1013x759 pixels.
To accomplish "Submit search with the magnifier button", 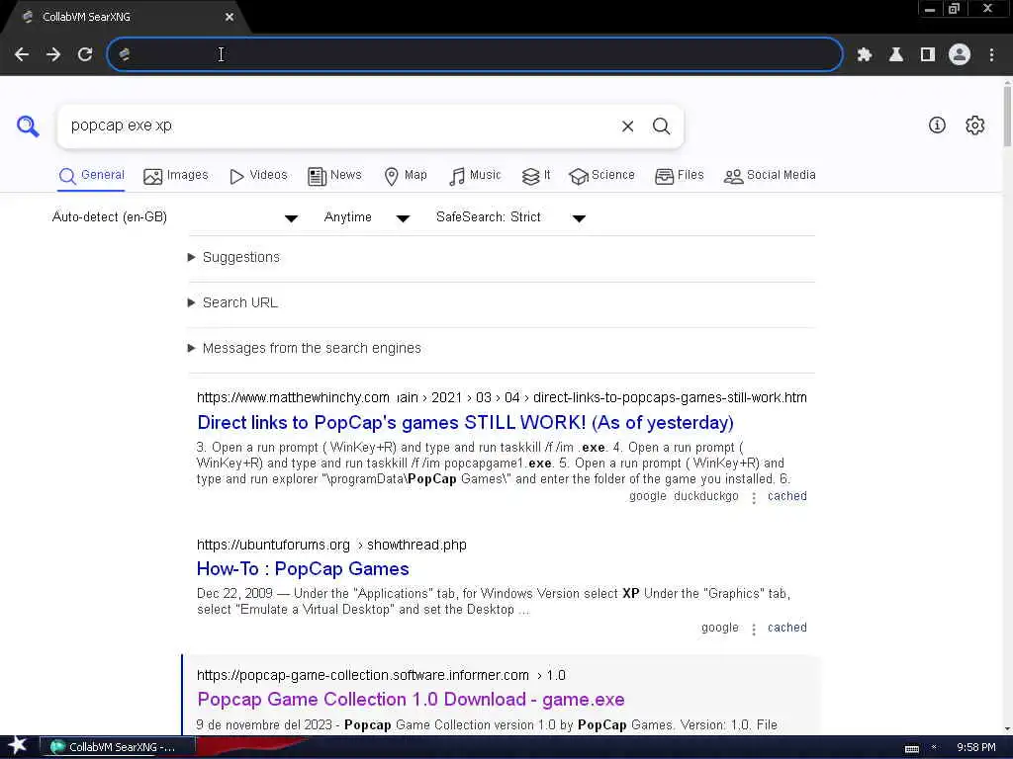I will (x=661, y=126).
